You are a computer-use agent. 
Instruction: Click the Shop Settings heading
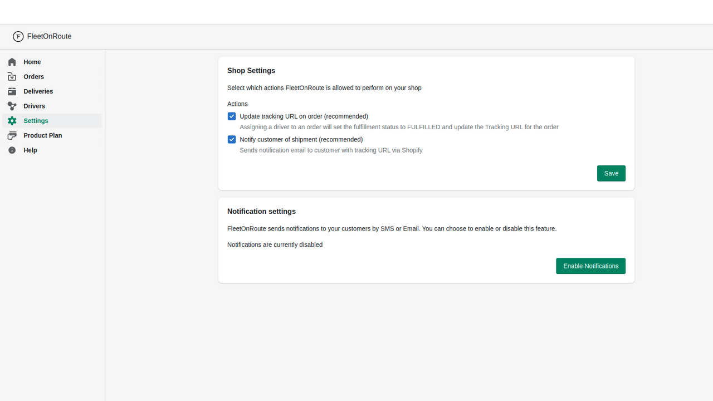click(x=251, y=71)
